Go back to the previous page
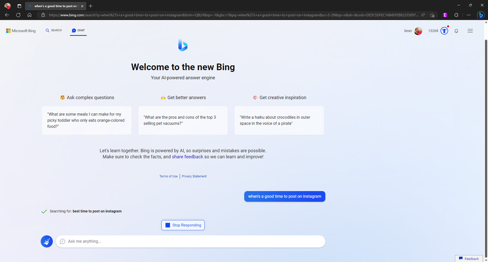This screenshot has width=488, height=262. coord(7,15)
